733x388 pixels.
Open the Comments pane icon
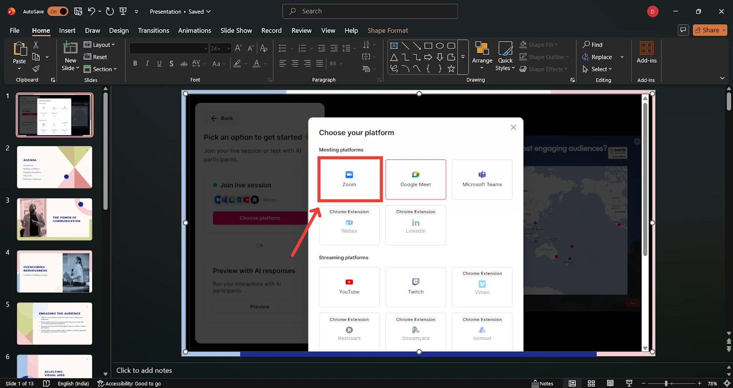[x=683, y=30]
